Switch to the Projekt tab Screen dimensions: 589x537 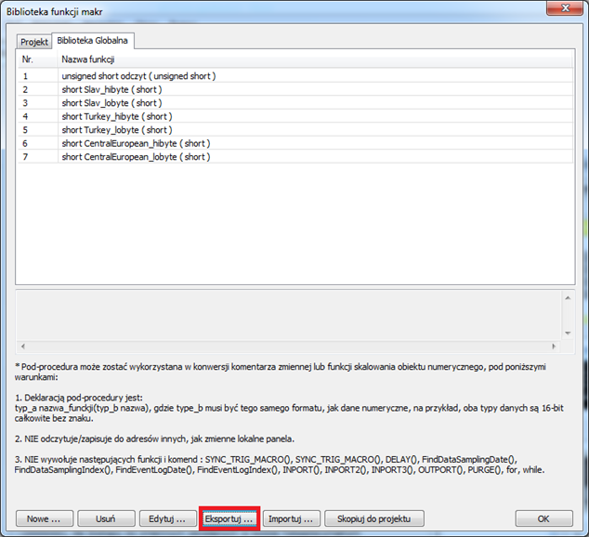pyautogui.click(x=33, y=42)
